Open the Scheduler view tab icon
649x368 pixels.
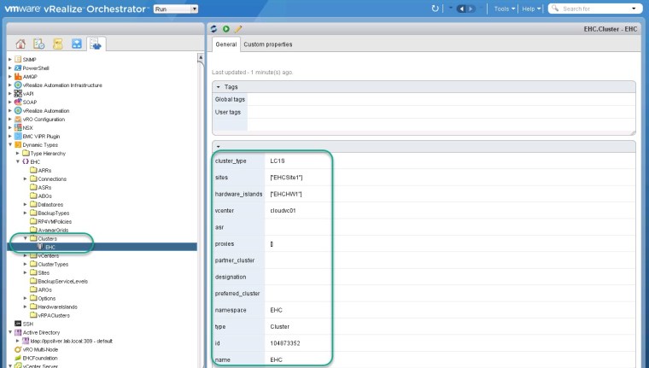pyautogui.click(x=39, y=44)
